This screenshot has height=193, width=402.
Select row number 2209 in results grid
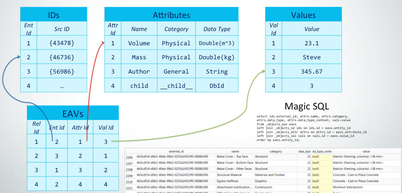click(x=130, y=175)
